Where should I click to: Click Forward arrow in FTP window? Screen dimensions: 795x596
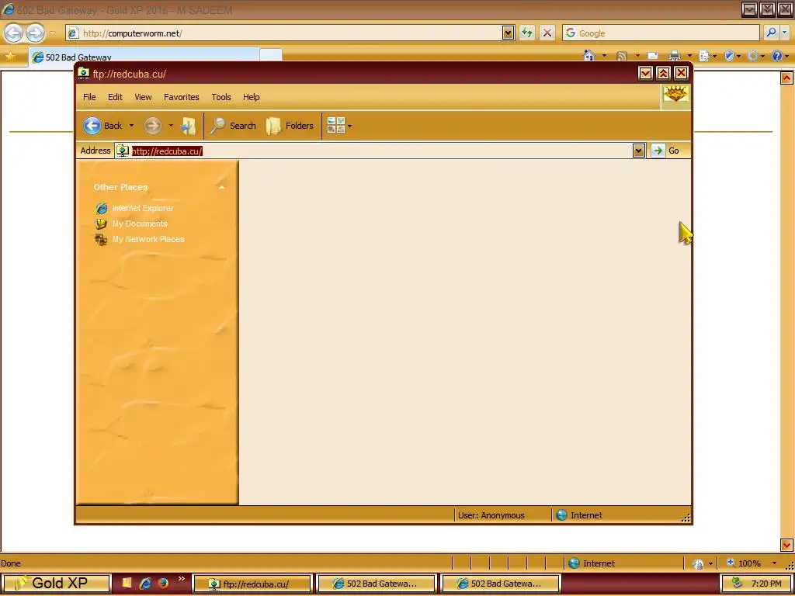(x=153, y=126)
